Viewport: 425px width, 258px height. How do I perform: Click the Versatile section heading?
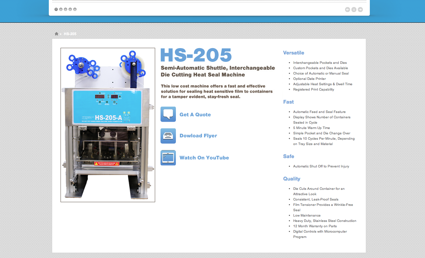coord(294,53)
